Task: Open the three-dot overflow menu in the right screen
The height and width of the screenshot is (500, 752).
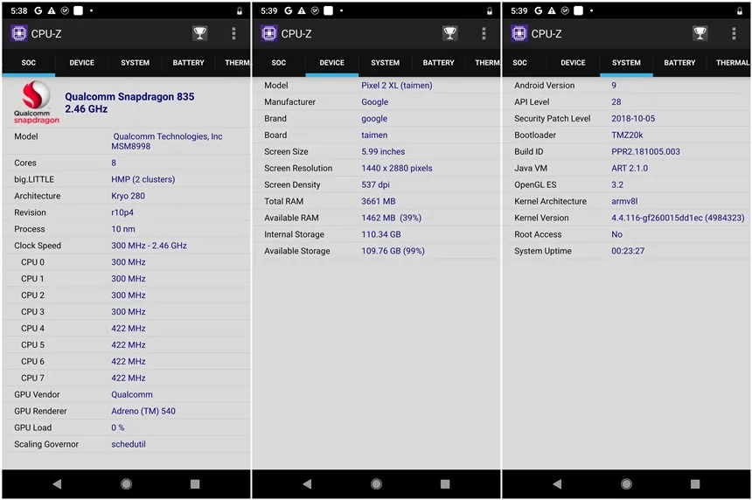Action: 734,33
